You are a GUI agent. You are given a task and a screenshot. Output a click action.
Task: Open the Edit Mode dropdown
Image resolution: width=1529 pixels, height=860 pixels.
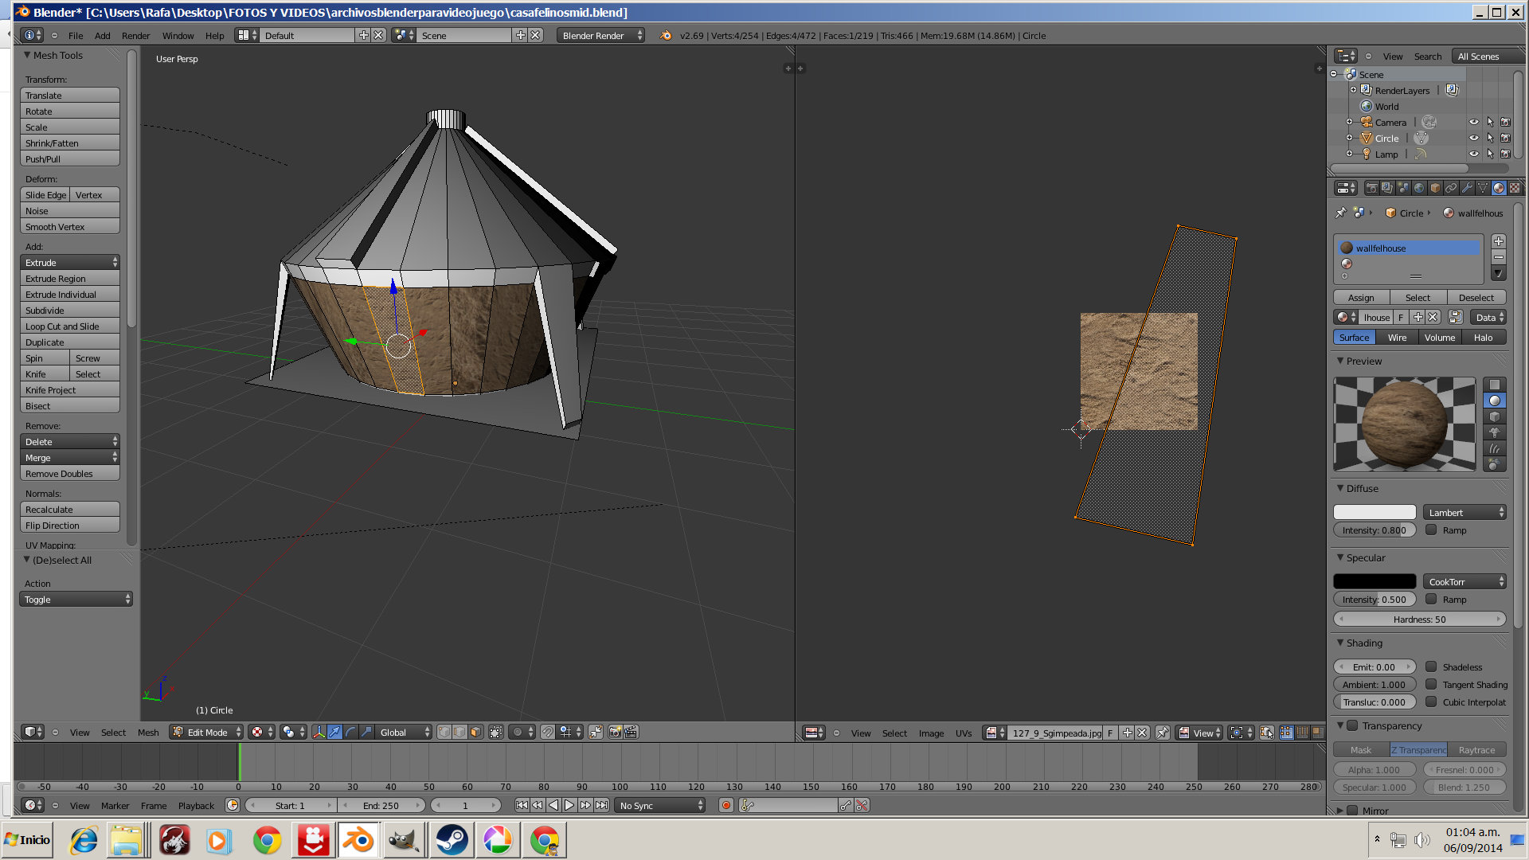tap(206, 732)
